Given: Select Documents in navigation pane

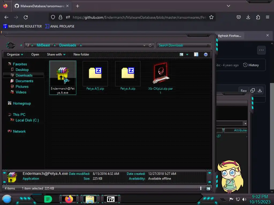Looking at the screenshot, I should [x=24, y=81].
